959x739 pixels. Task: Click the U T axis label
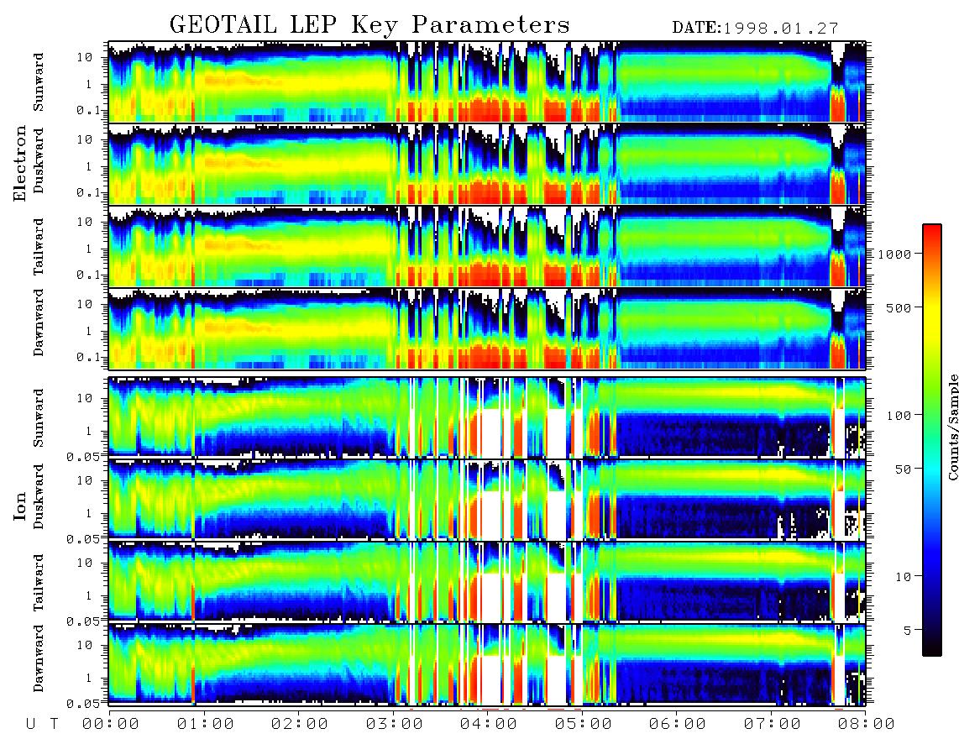tap(42, 725)
